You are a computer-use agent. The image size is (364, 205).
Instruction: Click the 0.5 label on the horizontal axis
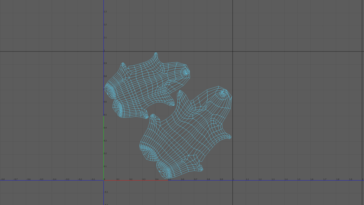pyautogui.click(x=170, y=179)
